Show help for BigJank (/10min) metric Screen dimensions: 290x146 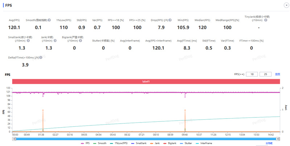(x=80, y=40)
